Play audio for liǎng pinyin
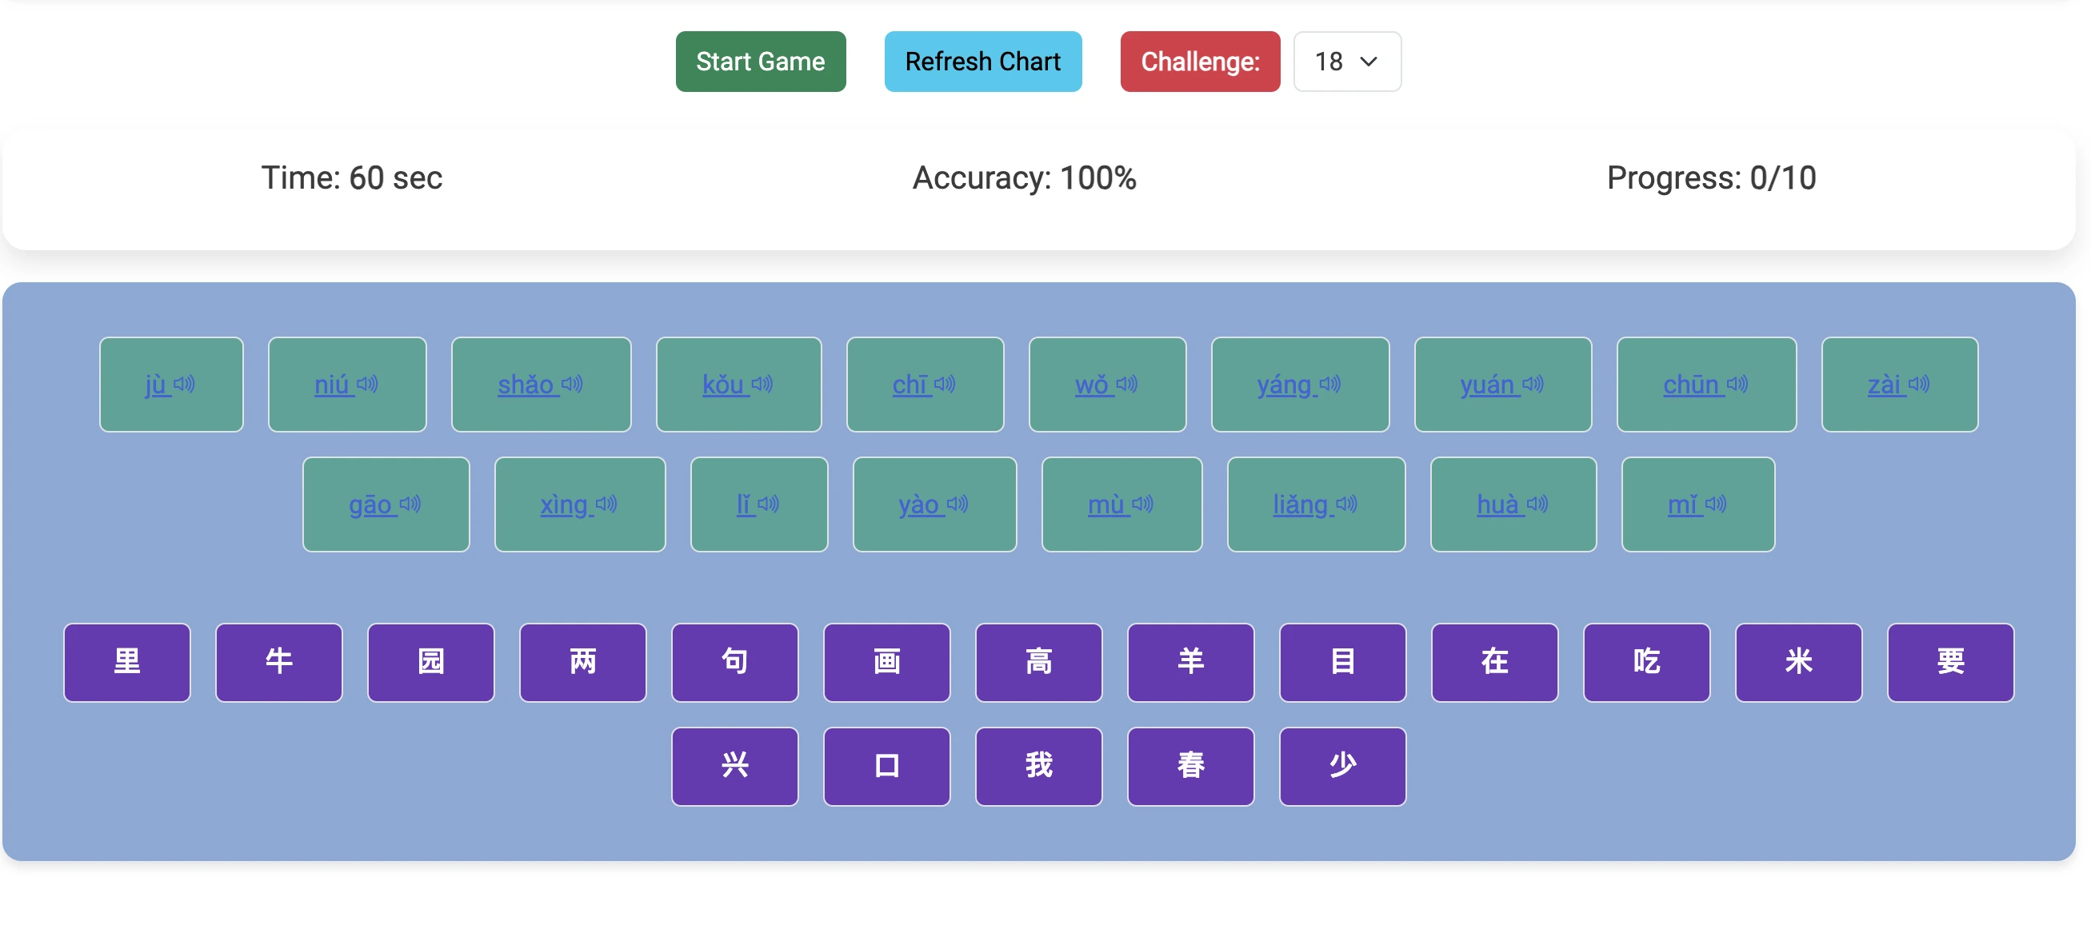Viewport: 2091px width, 945px height. tap(1346, 504)
